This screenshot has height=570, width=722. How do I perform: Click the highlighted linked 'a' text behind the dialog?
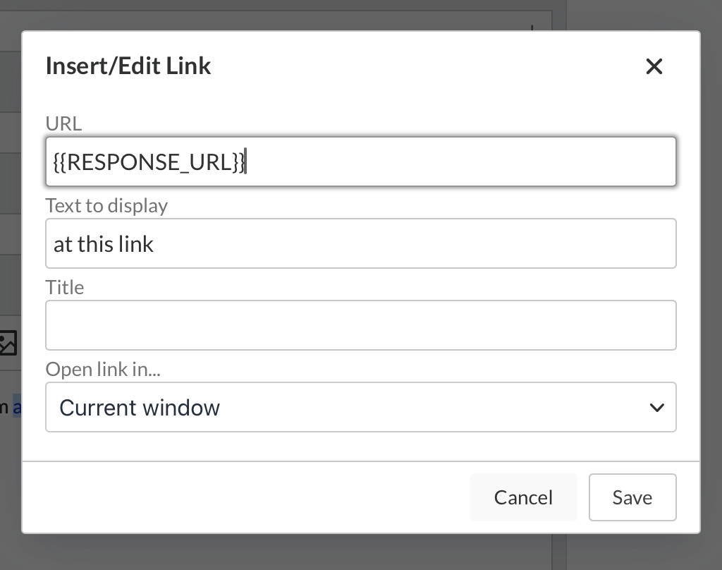pyautogui.click(x=16, y=406)
